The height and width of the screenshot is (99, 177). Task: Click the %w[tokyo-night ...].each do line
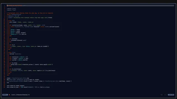[23, 79]
